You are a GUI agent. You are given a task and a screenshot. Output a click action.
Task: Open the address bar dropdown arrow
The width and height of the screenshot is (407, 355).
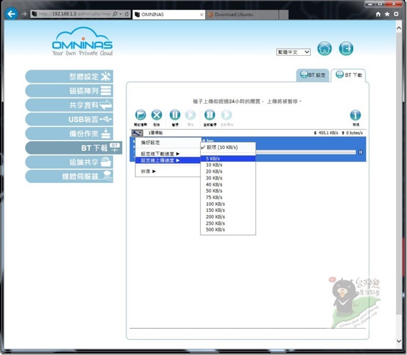[120, 14]
